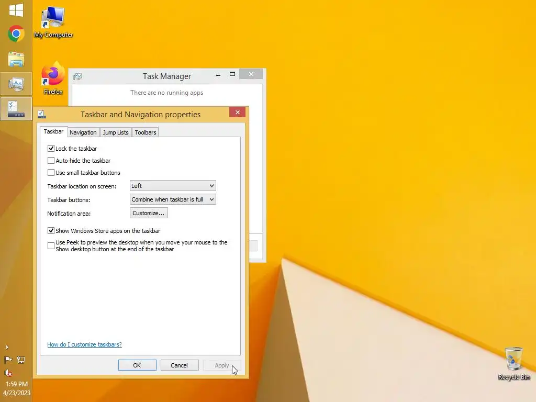Click the Customize... notification area button
The width and height of the screenshot is (536, 402).
(149, 213)
